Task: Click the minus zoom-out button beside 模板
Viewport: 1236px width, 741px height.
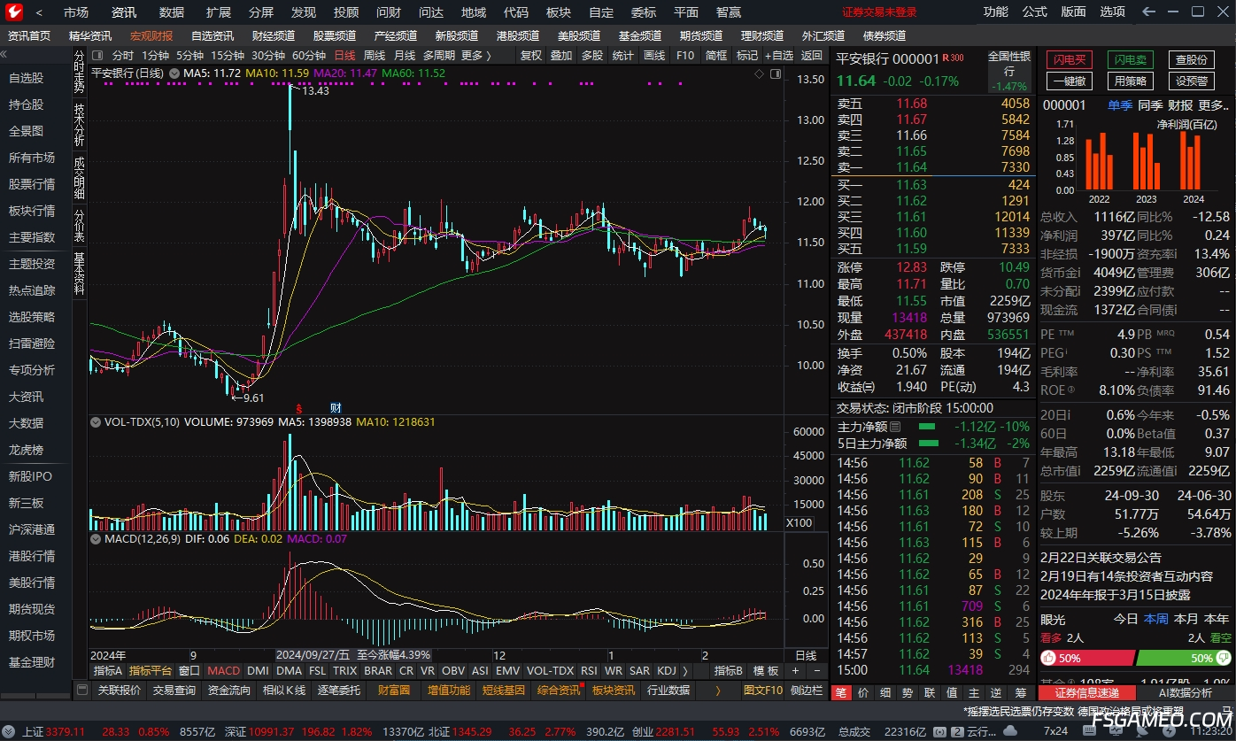Action: tap(817, 671)
